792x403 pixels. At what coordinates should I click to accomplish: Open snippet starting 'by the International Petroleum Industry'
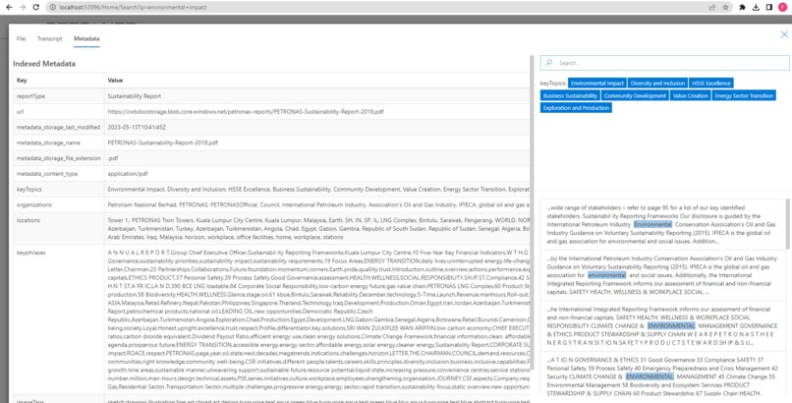[662, 275]
